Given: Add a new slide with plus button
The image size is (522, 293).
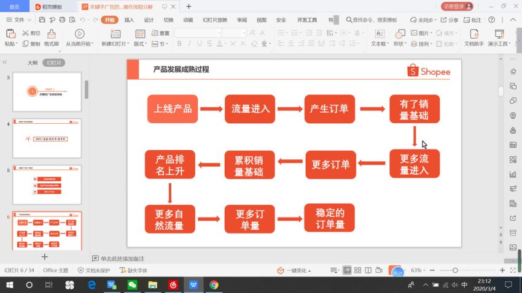Looking at the screenshot, I should coord(45,257).
